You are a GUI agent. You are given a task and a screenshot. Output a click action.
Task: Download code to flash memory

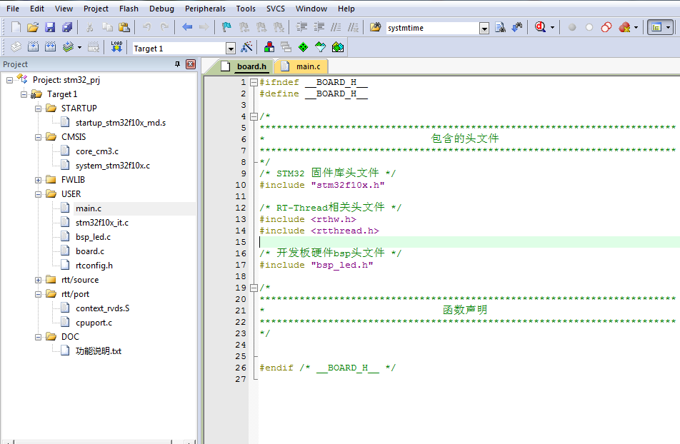pos(116,47)
